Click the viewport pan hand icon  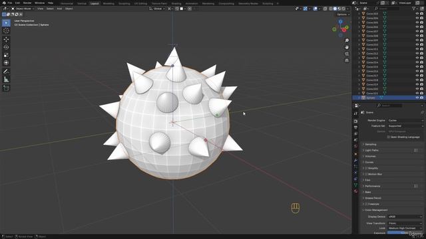pos(347,47)
